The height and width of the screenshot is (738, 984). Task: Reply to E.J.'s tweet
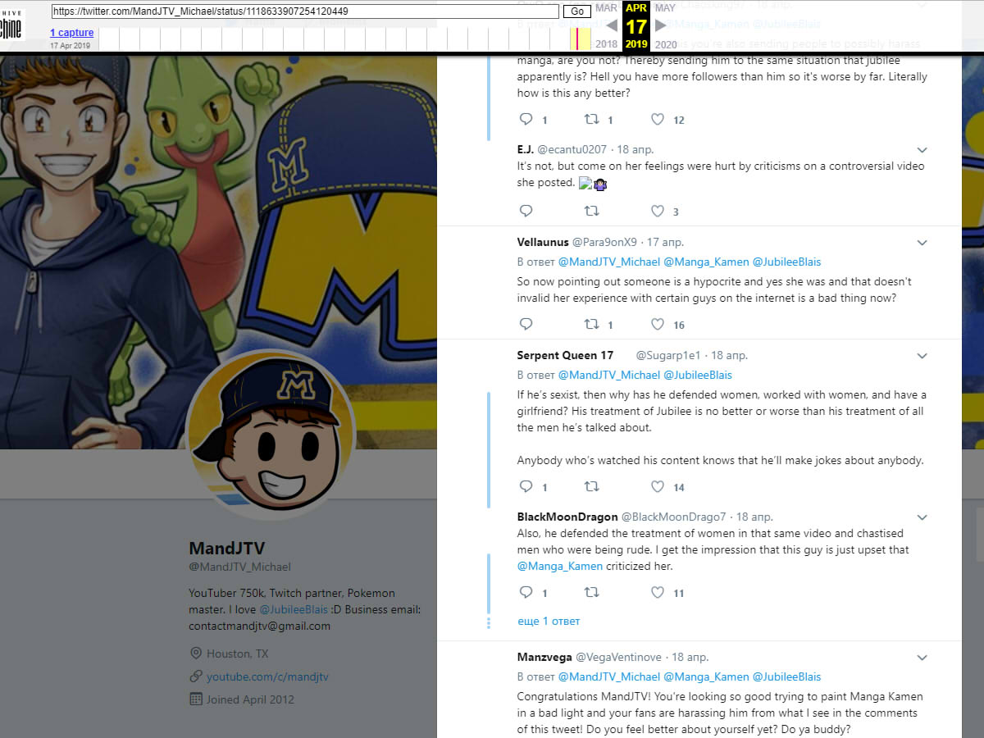[x=526, y=212]
